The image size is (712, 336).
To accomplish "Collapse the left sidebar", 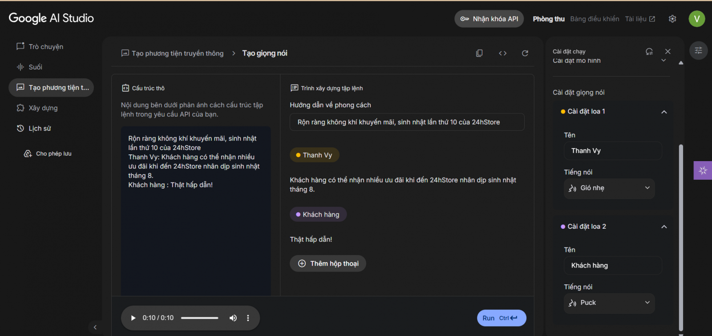I will [95, 327].
